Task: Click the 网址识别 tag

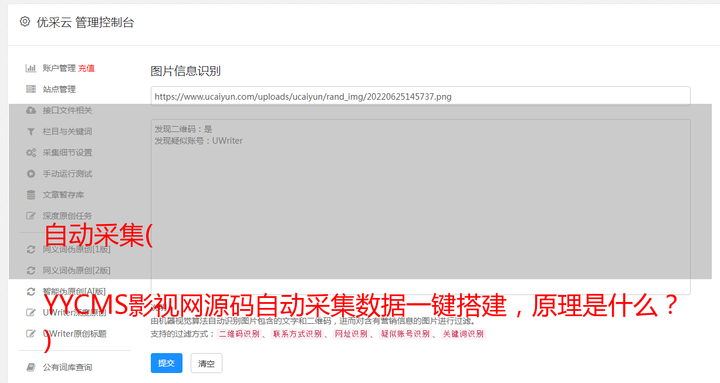Action: [351, 334]
